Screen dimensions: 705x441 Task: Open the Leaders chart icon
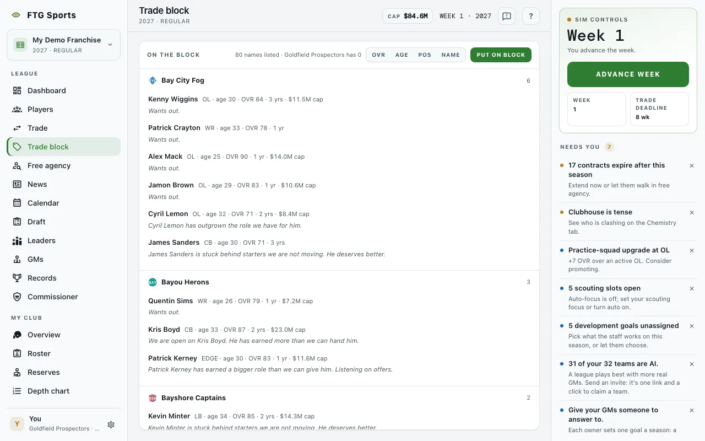tap(17, 240)
